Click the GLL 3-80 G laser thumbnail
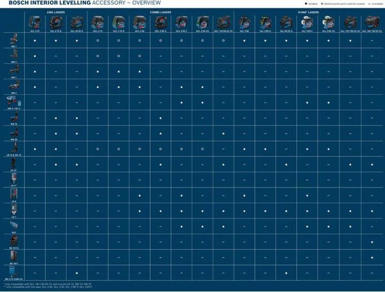The width and height of the screenshot is (385, 292). [x=265, y=22]
